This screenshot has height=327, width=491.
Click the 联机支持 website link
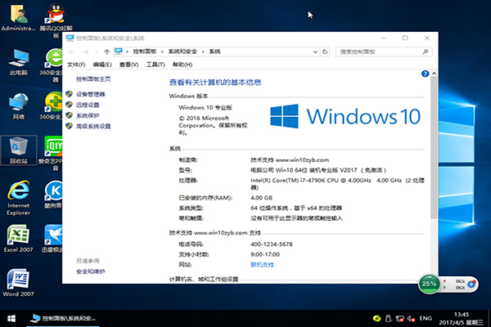click(262, 265)
